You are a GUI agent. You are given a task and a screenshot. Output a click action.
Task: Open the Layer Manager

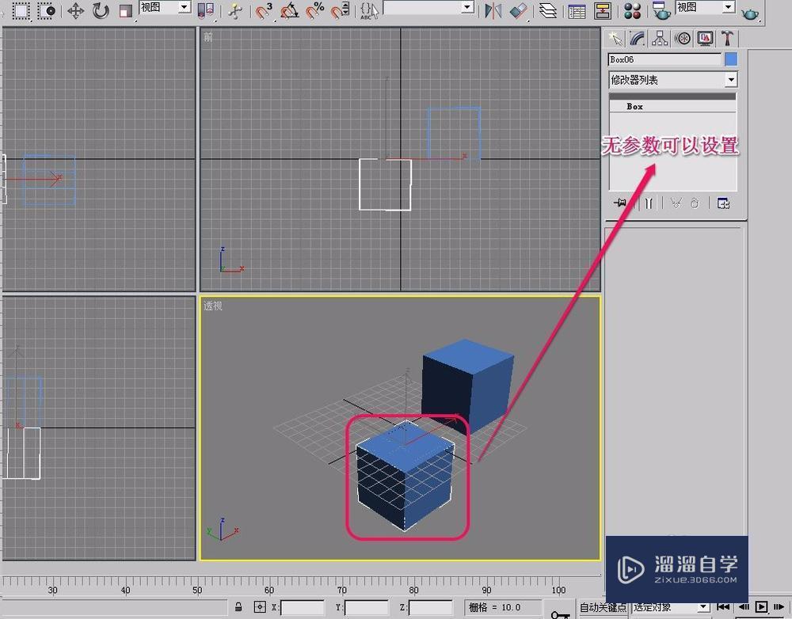click(548, 10)
